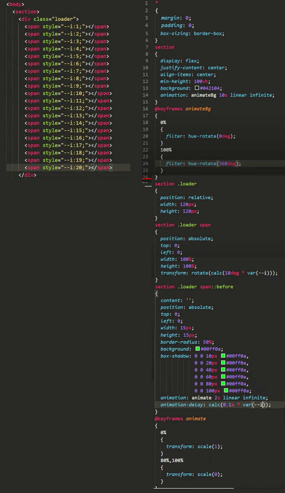Click line number 13 in the gutter
Viewport: 285px width, 493px height.
pyautogui.click(x=145, y=88)
